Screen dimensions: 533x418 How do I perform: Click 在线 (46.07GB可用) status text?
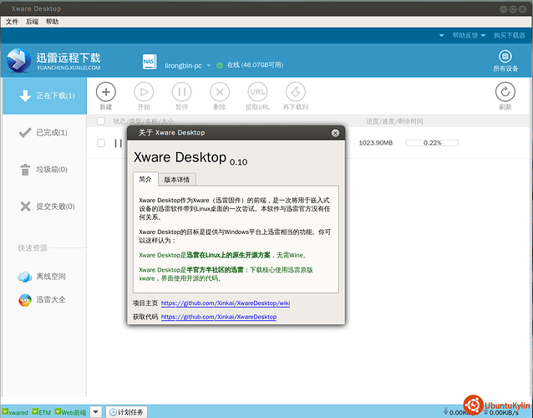click(255, 65)
